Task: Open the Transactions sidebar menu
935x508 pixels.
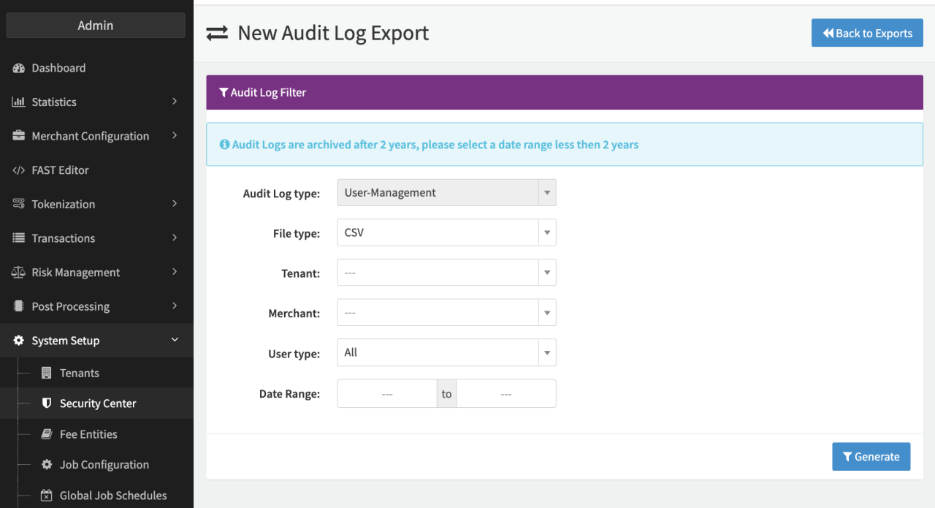Action: point(64,238)
